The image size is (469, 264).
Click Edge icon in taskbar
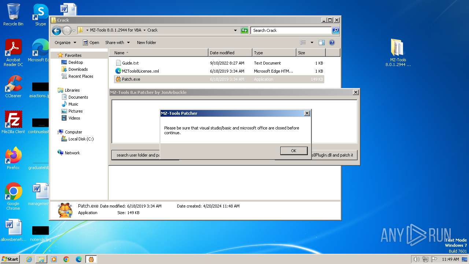click(79, 259)
